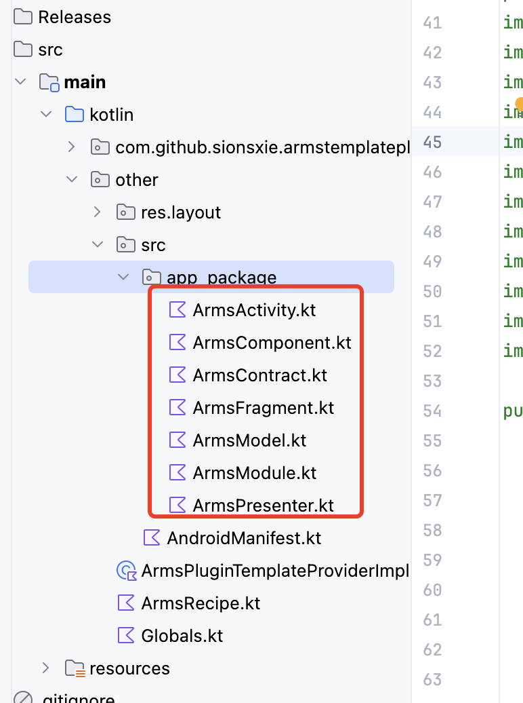The height and width of the screenshot is (703, 523).
Task: Click the Kotlin icon next to ArmsComponent.kt
Action: (177, 343)
